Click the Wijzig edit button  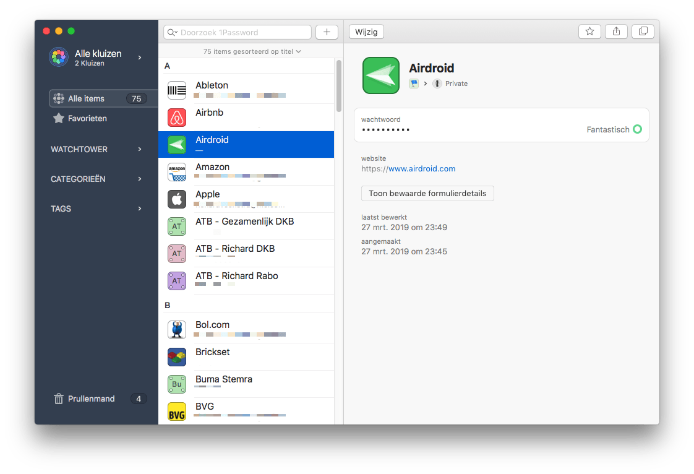pos(366,32)
